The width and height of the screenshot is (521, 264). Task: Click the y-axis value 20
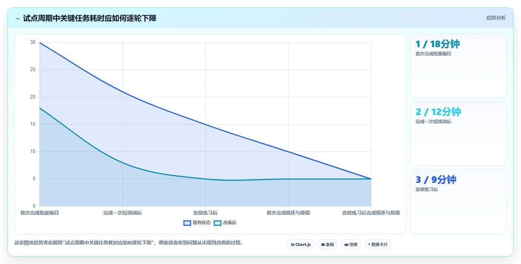click(x=33, y=97)
